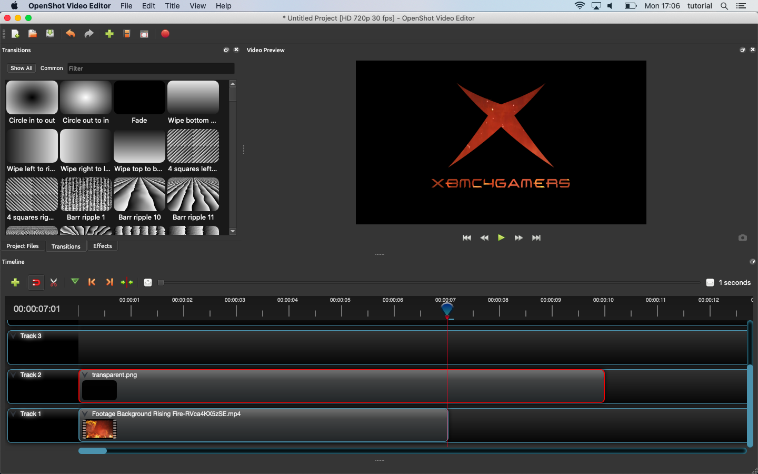Select the Razor scissors tool
Viewport: 758px width, 474px height.
54,282
